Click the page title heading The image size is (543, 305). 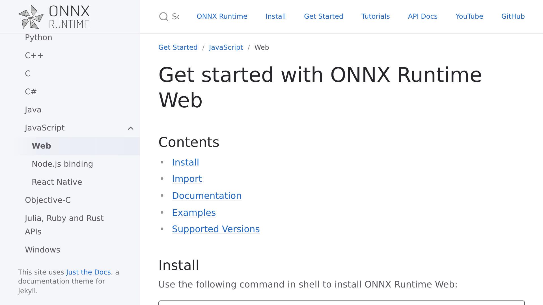320,88
